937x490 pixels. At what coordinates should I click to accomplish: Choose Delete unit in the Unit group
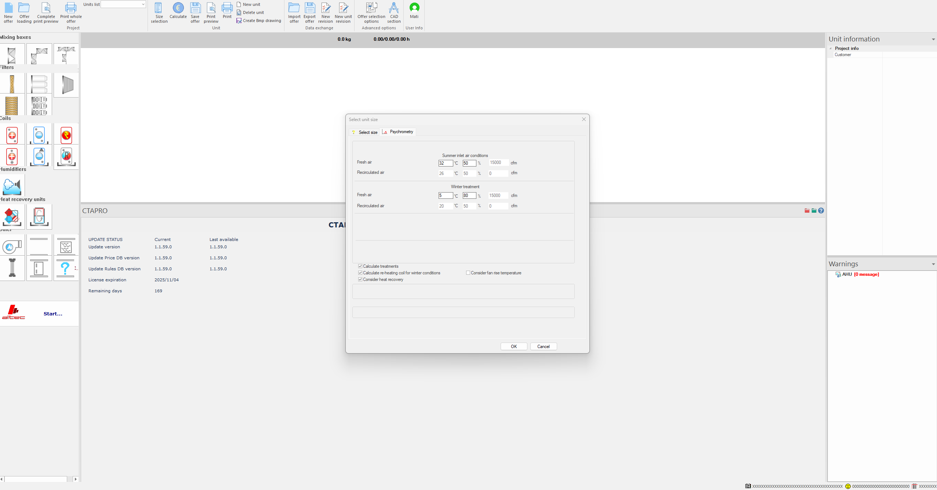tap(250, 12)
